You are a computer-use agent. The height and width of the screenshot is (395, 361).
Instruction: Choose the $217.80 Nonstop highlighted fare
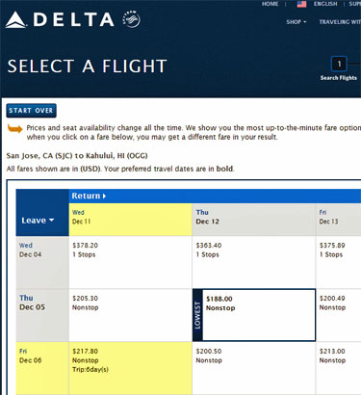click(x=130, y=368)
